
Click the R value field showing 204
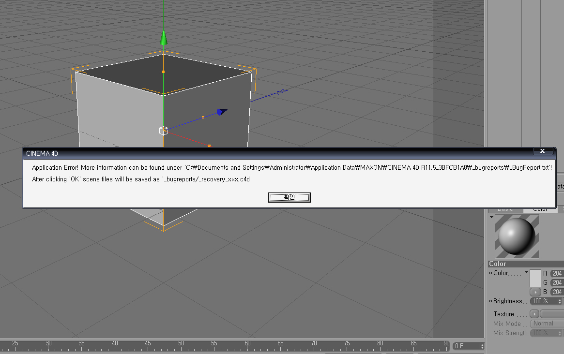[557, 274]
